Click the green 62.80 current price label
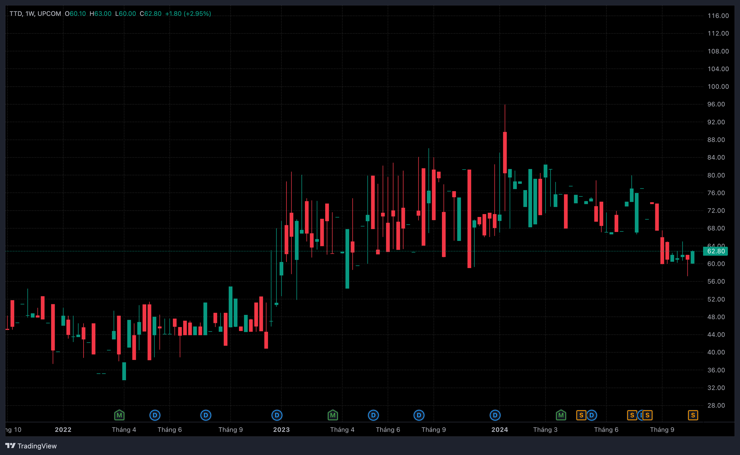This screenshot has width=740, height=455. pos(715,251)
